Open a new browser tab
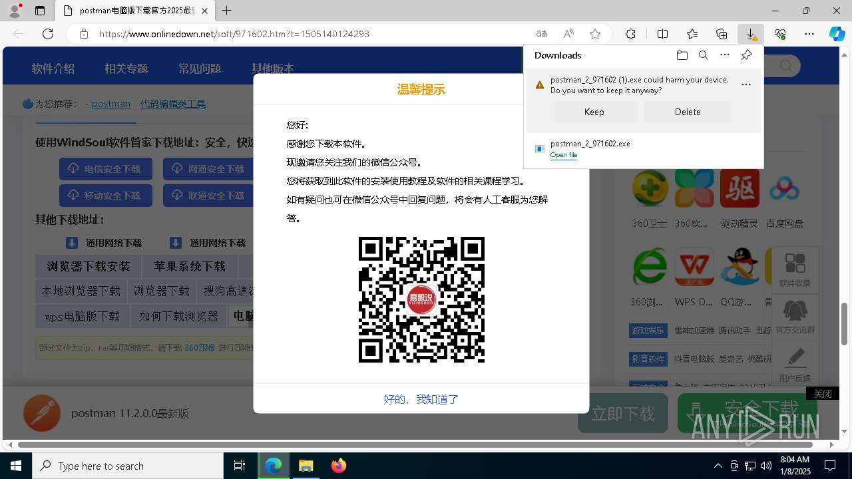The height and width of the screenshot is (479, 852). click(227, 11)
